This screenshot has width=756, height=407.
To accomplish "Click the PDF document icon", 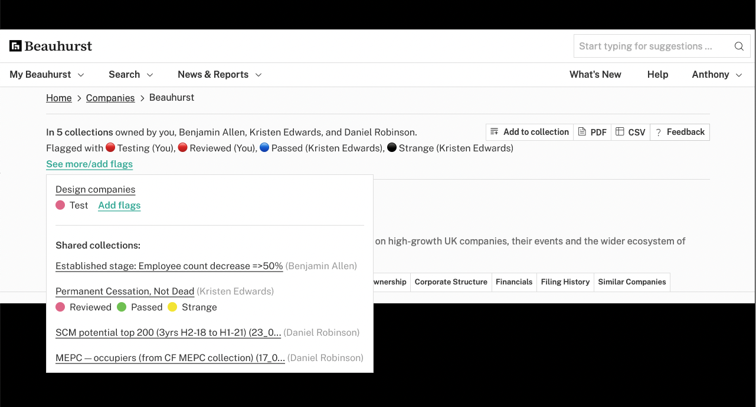I will (582, 132).
